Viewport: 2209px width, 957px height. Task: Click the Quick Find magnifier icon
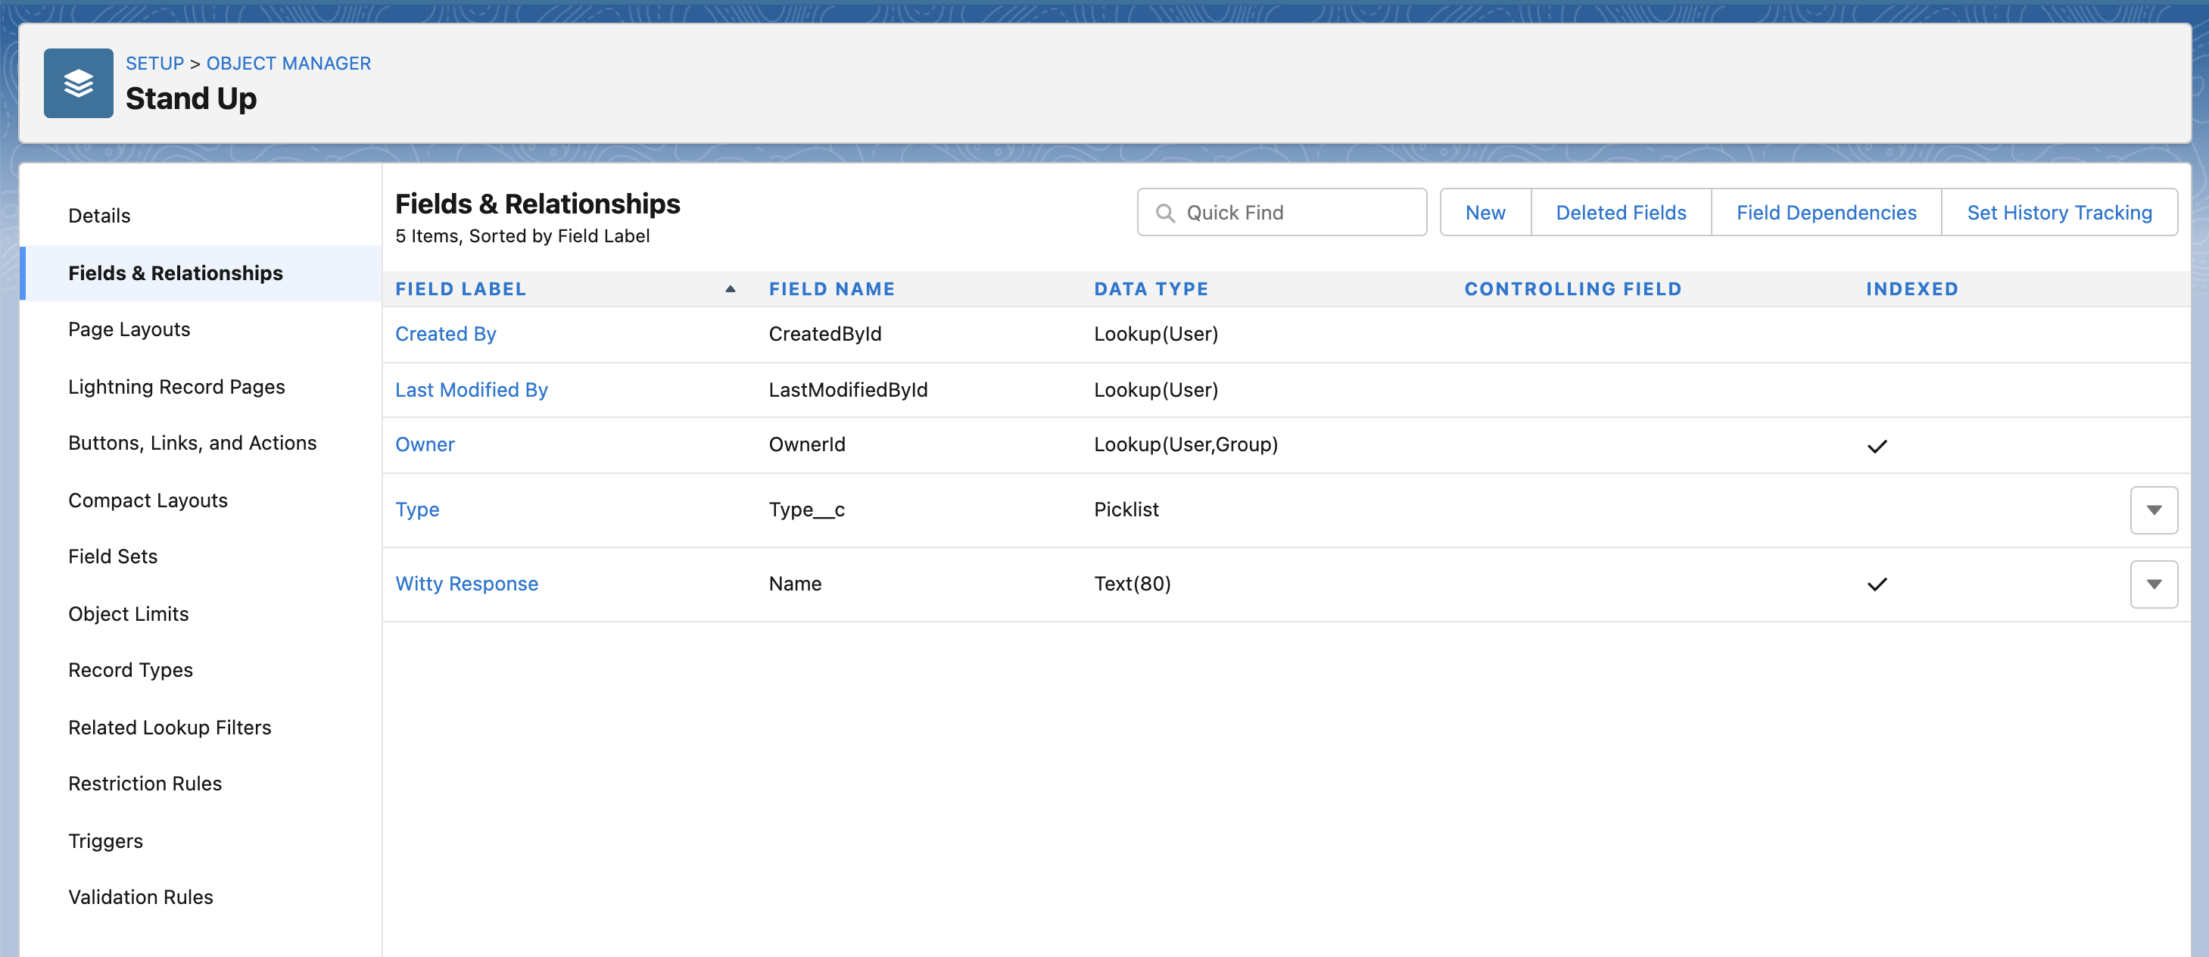[1164, 213]
